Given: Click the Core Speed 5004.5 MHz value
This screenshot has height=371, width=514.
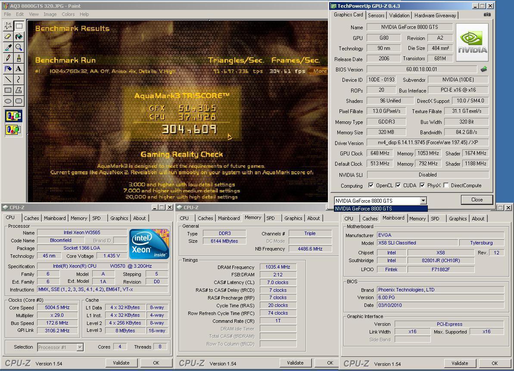Looking at the screenshot, I should pos(57,307).
